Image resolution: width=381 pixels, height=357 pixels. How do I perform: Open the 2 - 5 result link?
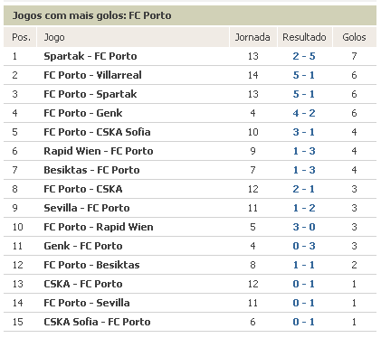coord(304,56)
